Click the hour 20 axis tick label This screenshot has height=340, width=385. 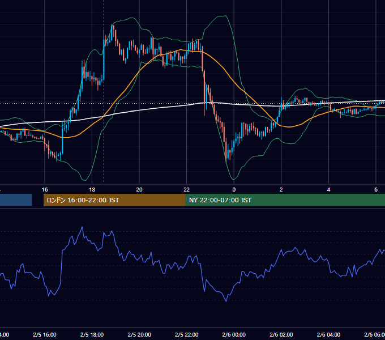click(x=139, y=190)
